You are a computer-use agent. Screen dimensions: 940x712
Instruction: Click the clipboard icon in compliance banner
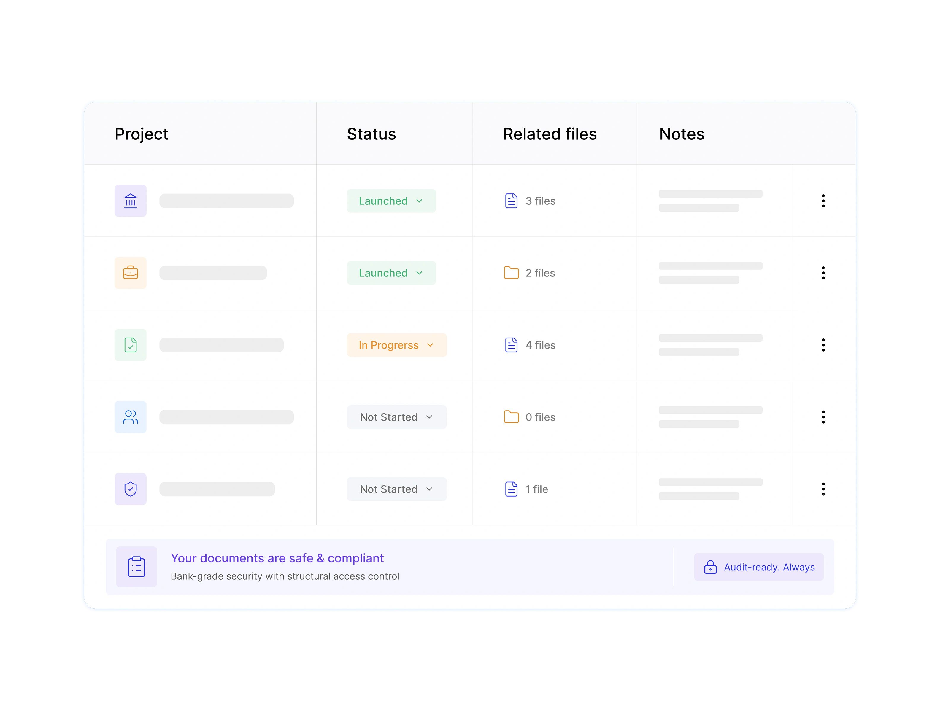tap(136, 567)
